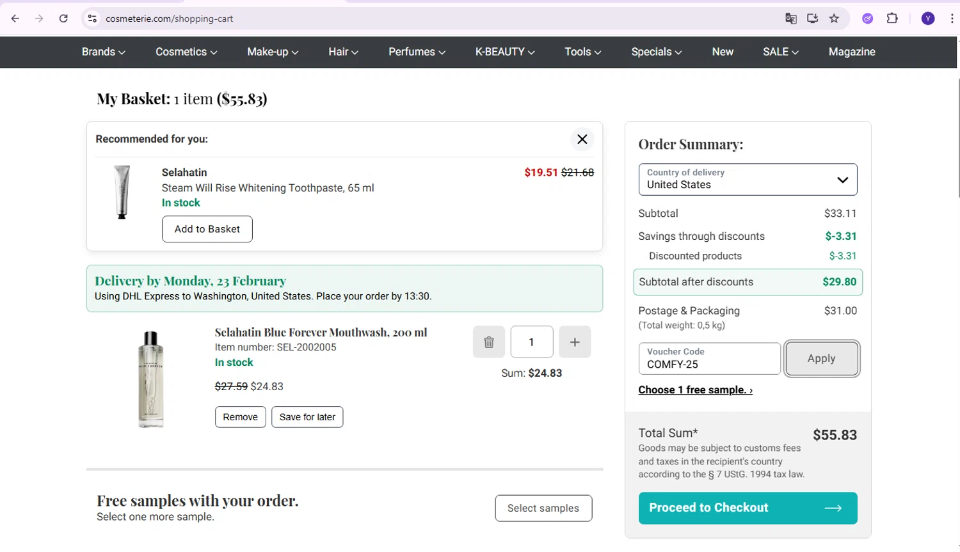Click the browser forward arrow
The image size is (960, 552).
39,19
